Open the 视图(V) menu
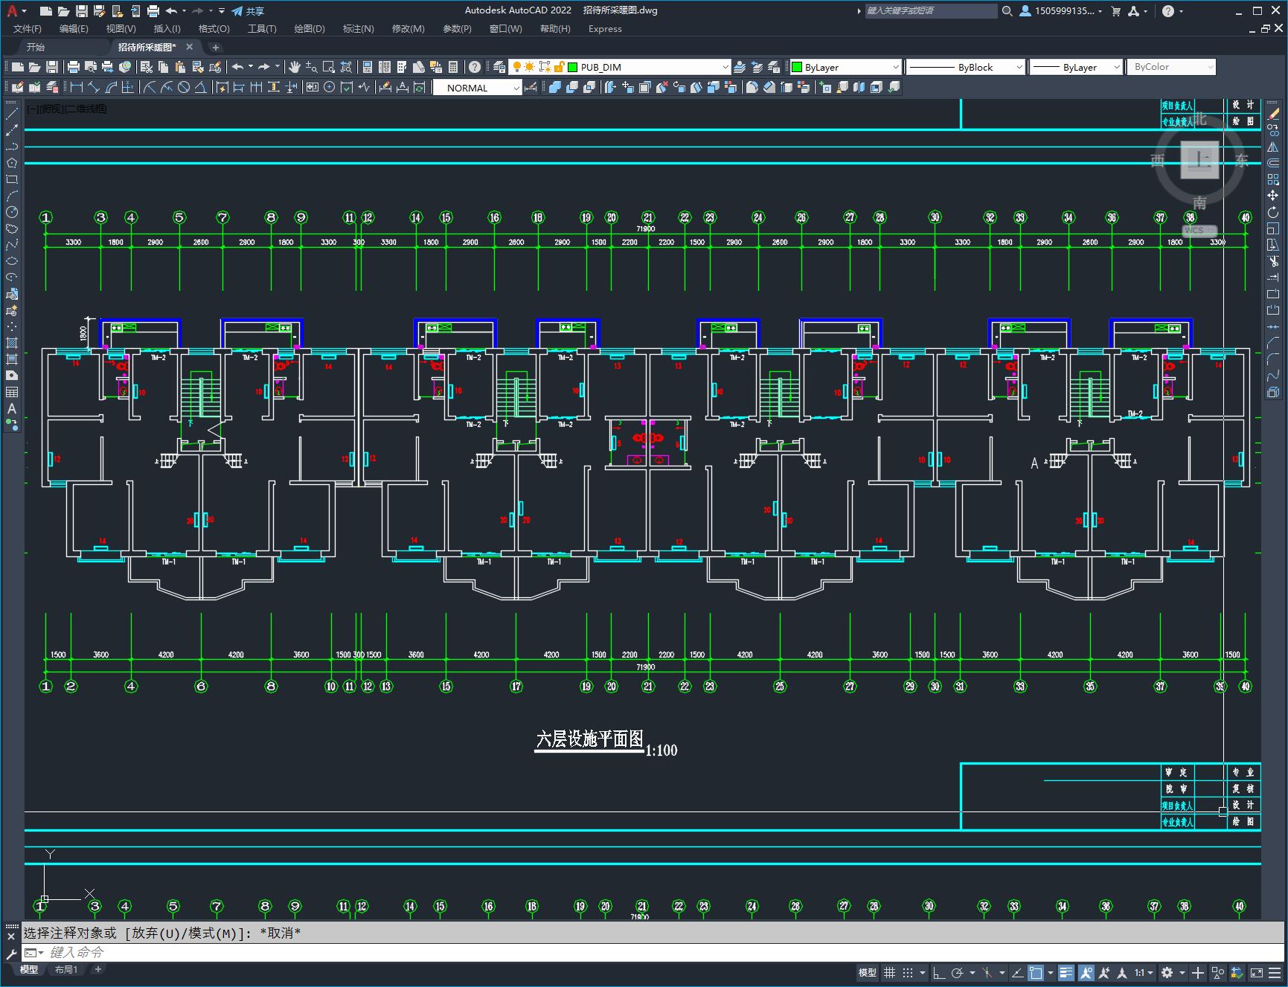This screenshot has height=987, width=1288. tap(121, 28)
